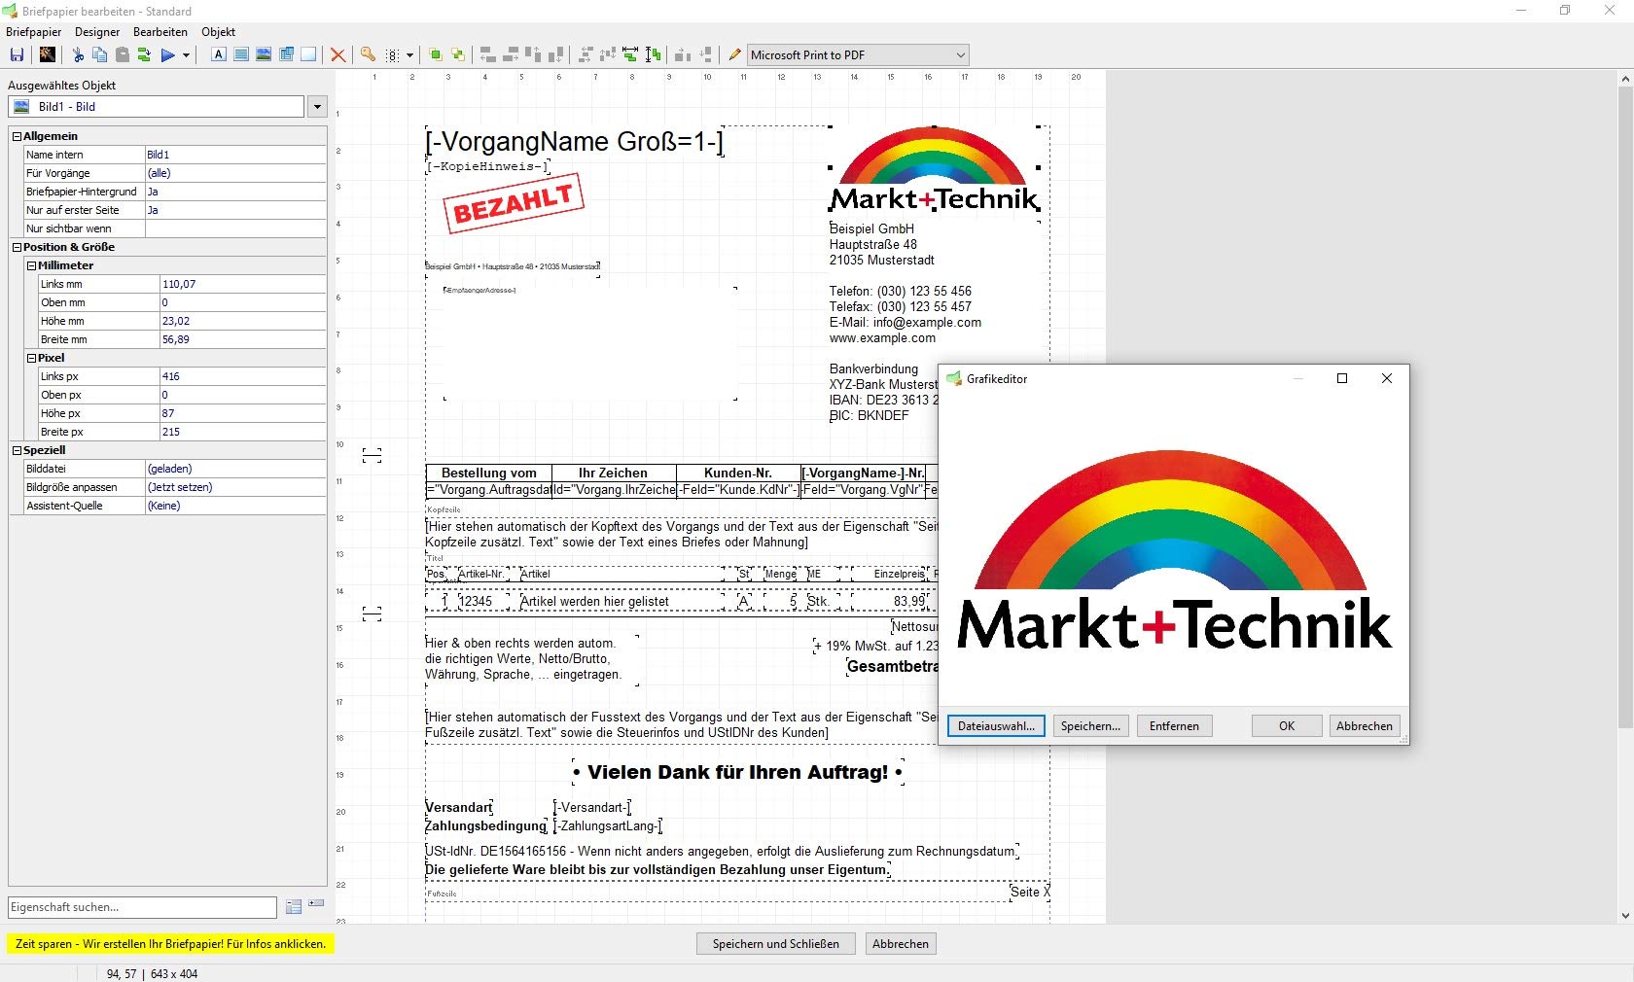Click the Cut scissors icon
This screenshot has height=982, width=1634.
tap(78, 55)
